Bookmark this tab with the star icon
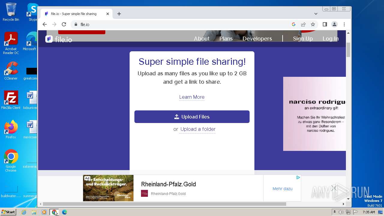This screenshot has width=384, height=216. point(313,24)
